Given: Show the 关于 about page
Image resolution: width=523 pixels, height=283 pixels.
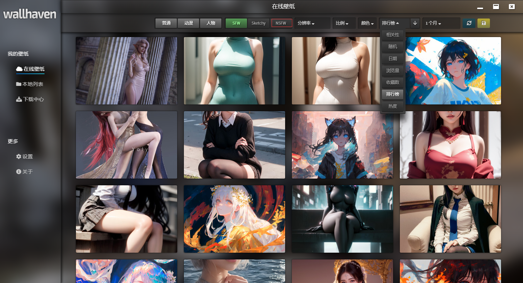Looking at the screenshot, I should [24, 172].
